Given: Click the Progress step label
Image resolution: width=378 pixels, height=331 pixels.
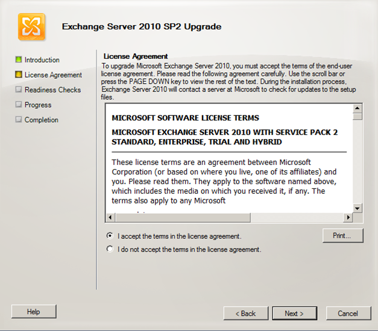Looking at the screenshot, I should click(x=38, y=105).
